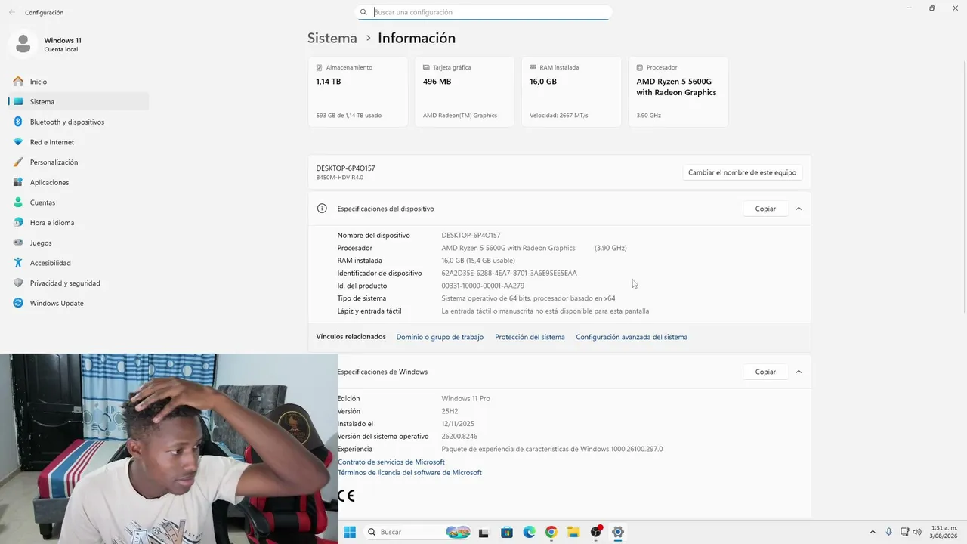
Task: Open network status in system tray
Action: click(905, 532)
